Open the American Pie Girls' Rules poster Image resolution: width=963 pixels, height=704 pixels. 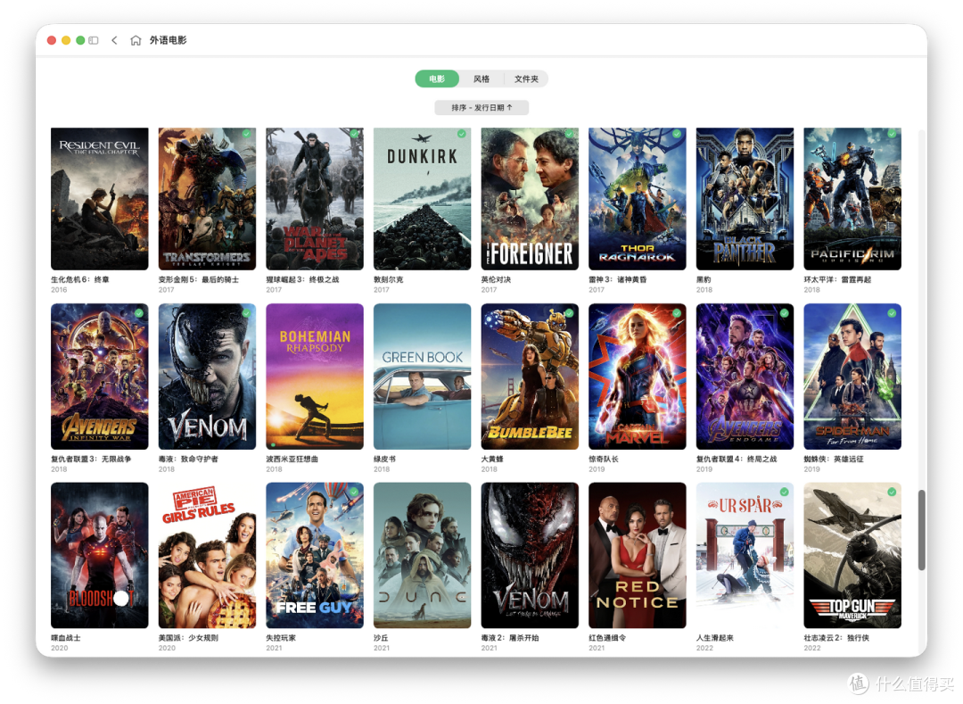click(207, 555)
